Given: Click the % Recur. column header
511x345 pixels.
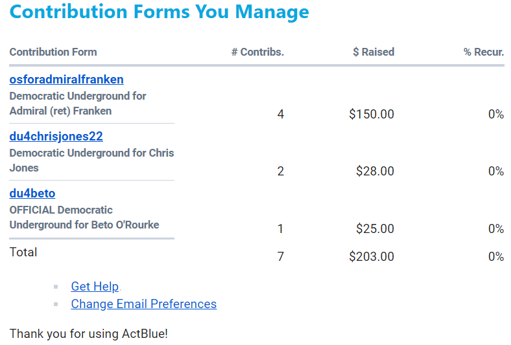Looking at the screenshot, I should [483, 52].
